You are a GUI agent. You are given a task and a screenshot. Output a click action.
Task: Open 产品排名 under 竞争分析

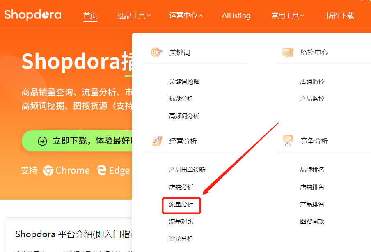tap(312, 204)
